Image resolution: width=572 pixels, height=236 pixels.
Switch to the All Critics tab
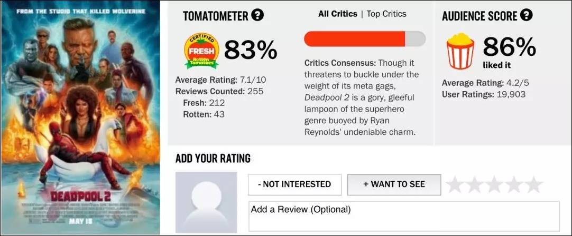tap(337, 14)
